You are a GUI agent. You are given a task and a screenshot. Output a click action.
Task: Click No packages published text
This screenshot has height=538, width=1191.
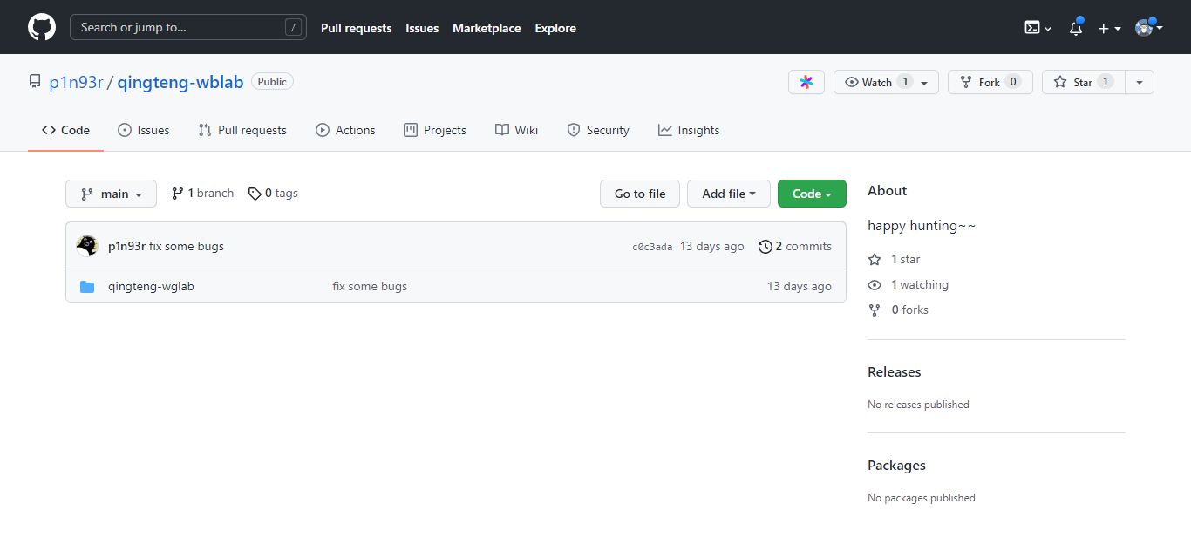(x=922, y=498)
